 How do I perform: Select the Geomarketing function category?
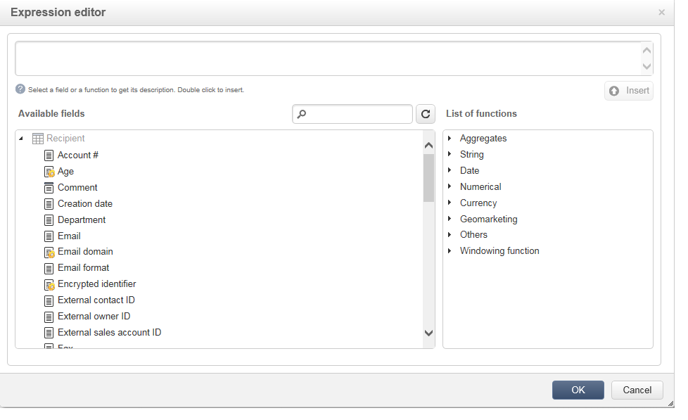pyautogui.click(x=488, y=219)
